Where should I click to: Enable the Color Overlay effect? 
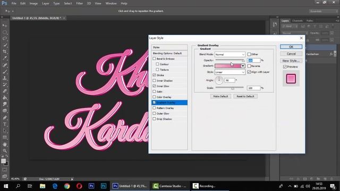(154, 97)
